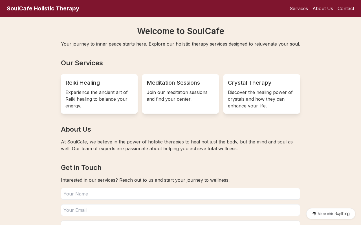Open the Services navigation link
The height and width of the screenshot is (225, 361).
point(299,8)
